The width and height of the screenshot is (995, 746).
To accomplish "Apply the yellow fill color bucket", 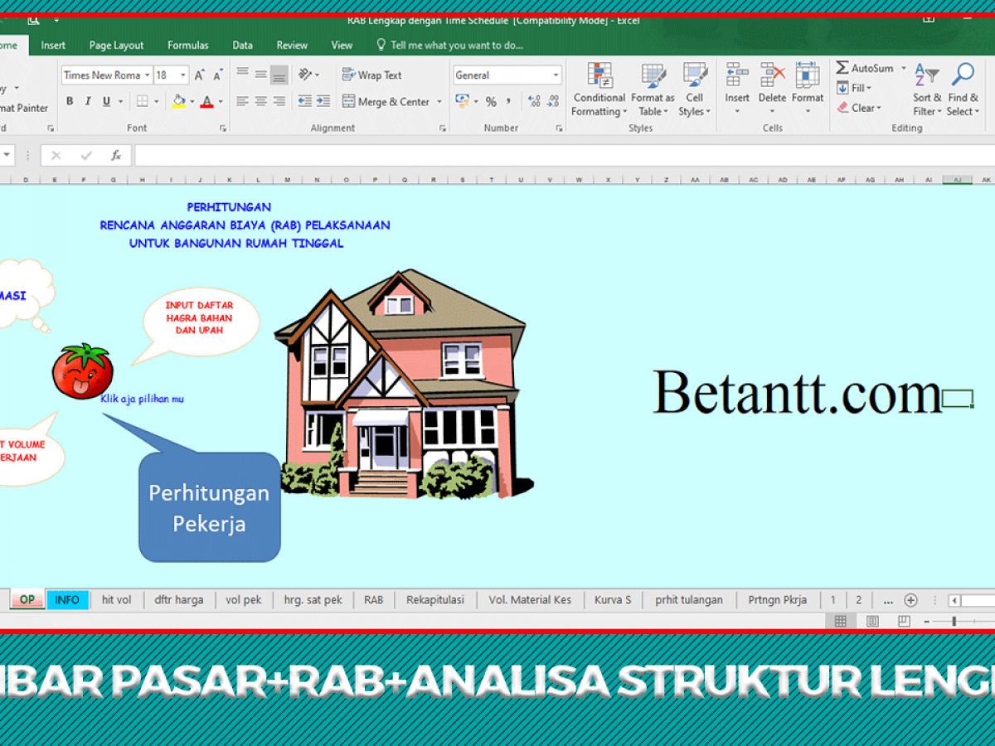I will pos(178,102).
